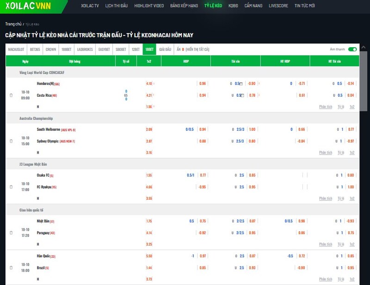Click the Trang chủ breadcrumb link
This screenshot has width=370, height=285.
(13, 23)
